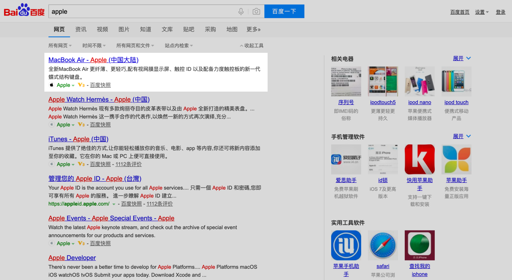Click the 登录 login link
Viewport: 512px width, 280px height.
click(501, 12)
